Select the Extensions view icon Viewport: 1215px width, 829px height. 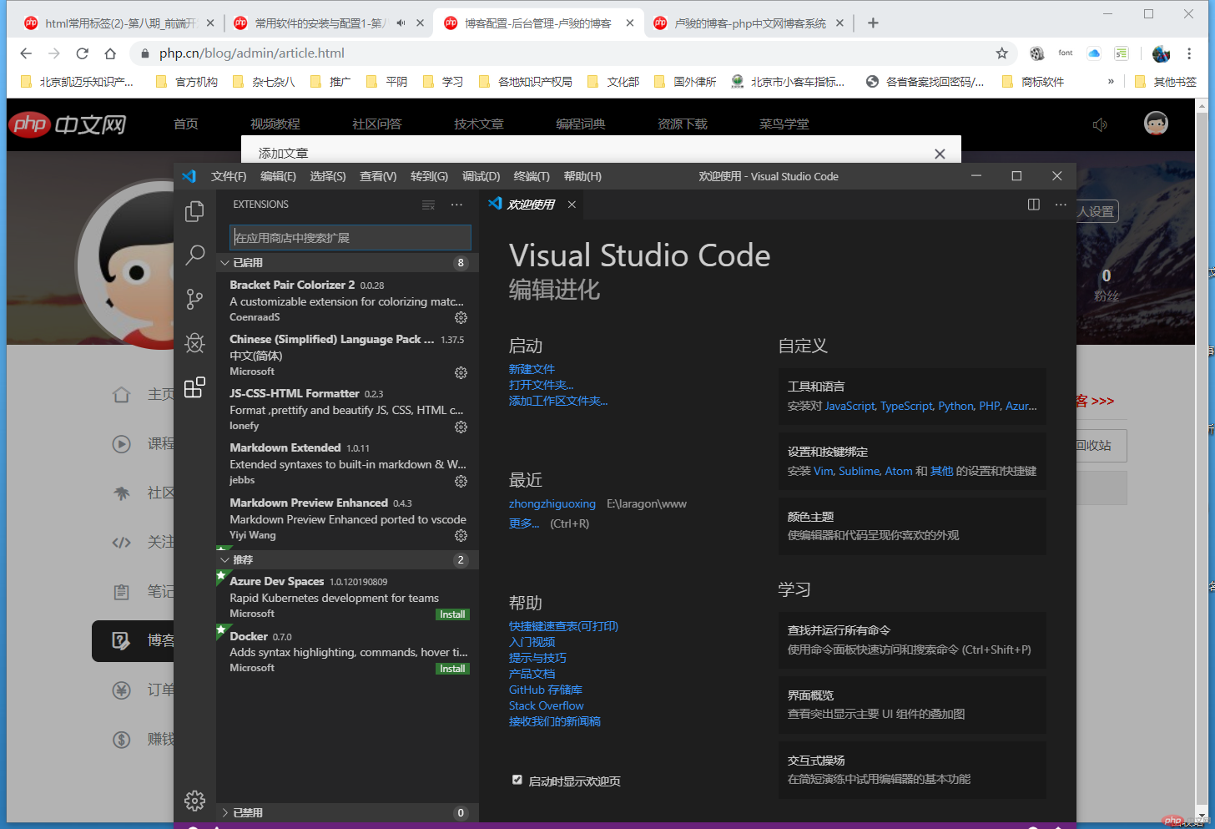[194, 387]
